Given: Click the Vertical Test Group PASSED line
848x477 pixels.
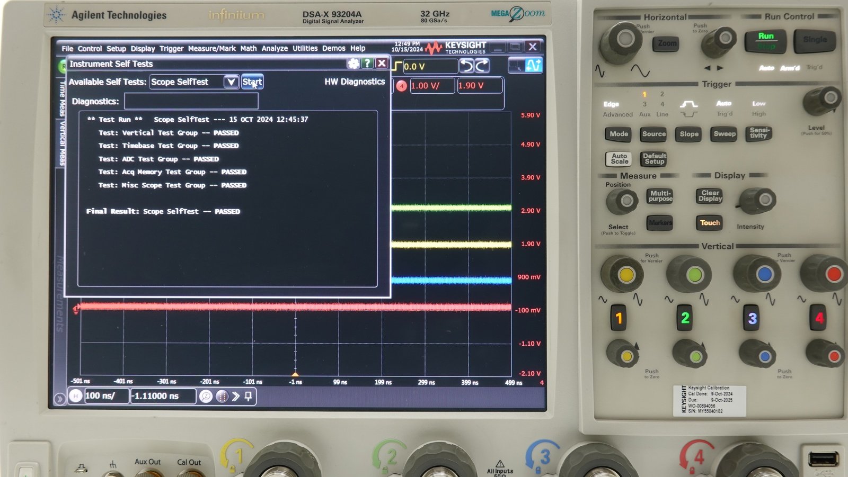Looking at the screenshot, I should [169, 133].
